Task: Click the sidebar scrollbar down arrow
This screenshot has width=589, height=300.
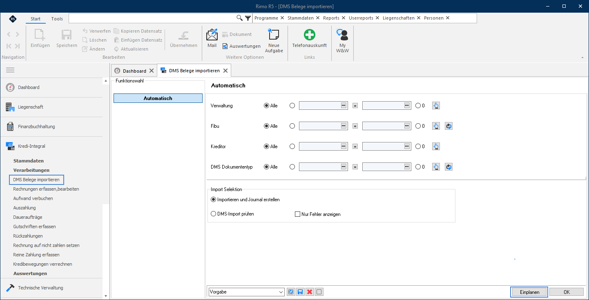Action: 106,296
